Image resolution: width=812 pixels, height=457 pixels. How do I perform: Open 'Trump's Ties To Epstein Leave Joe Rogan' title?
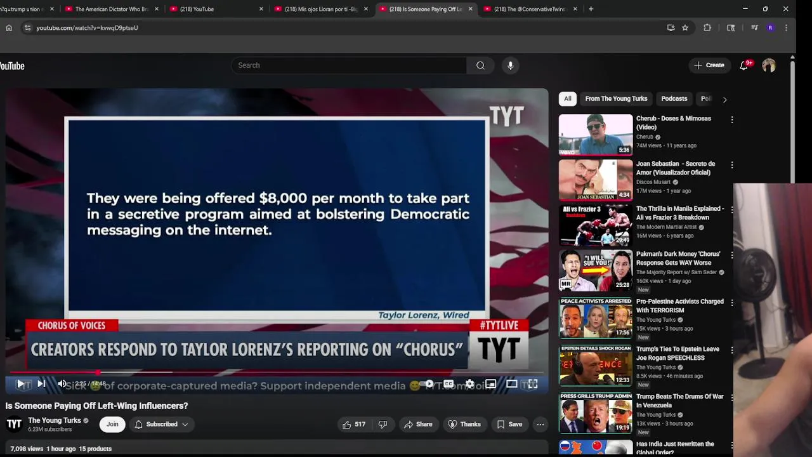point(678,354)
